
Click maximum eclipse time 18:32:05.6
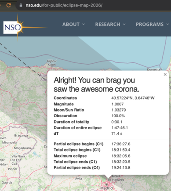(121, 156)
